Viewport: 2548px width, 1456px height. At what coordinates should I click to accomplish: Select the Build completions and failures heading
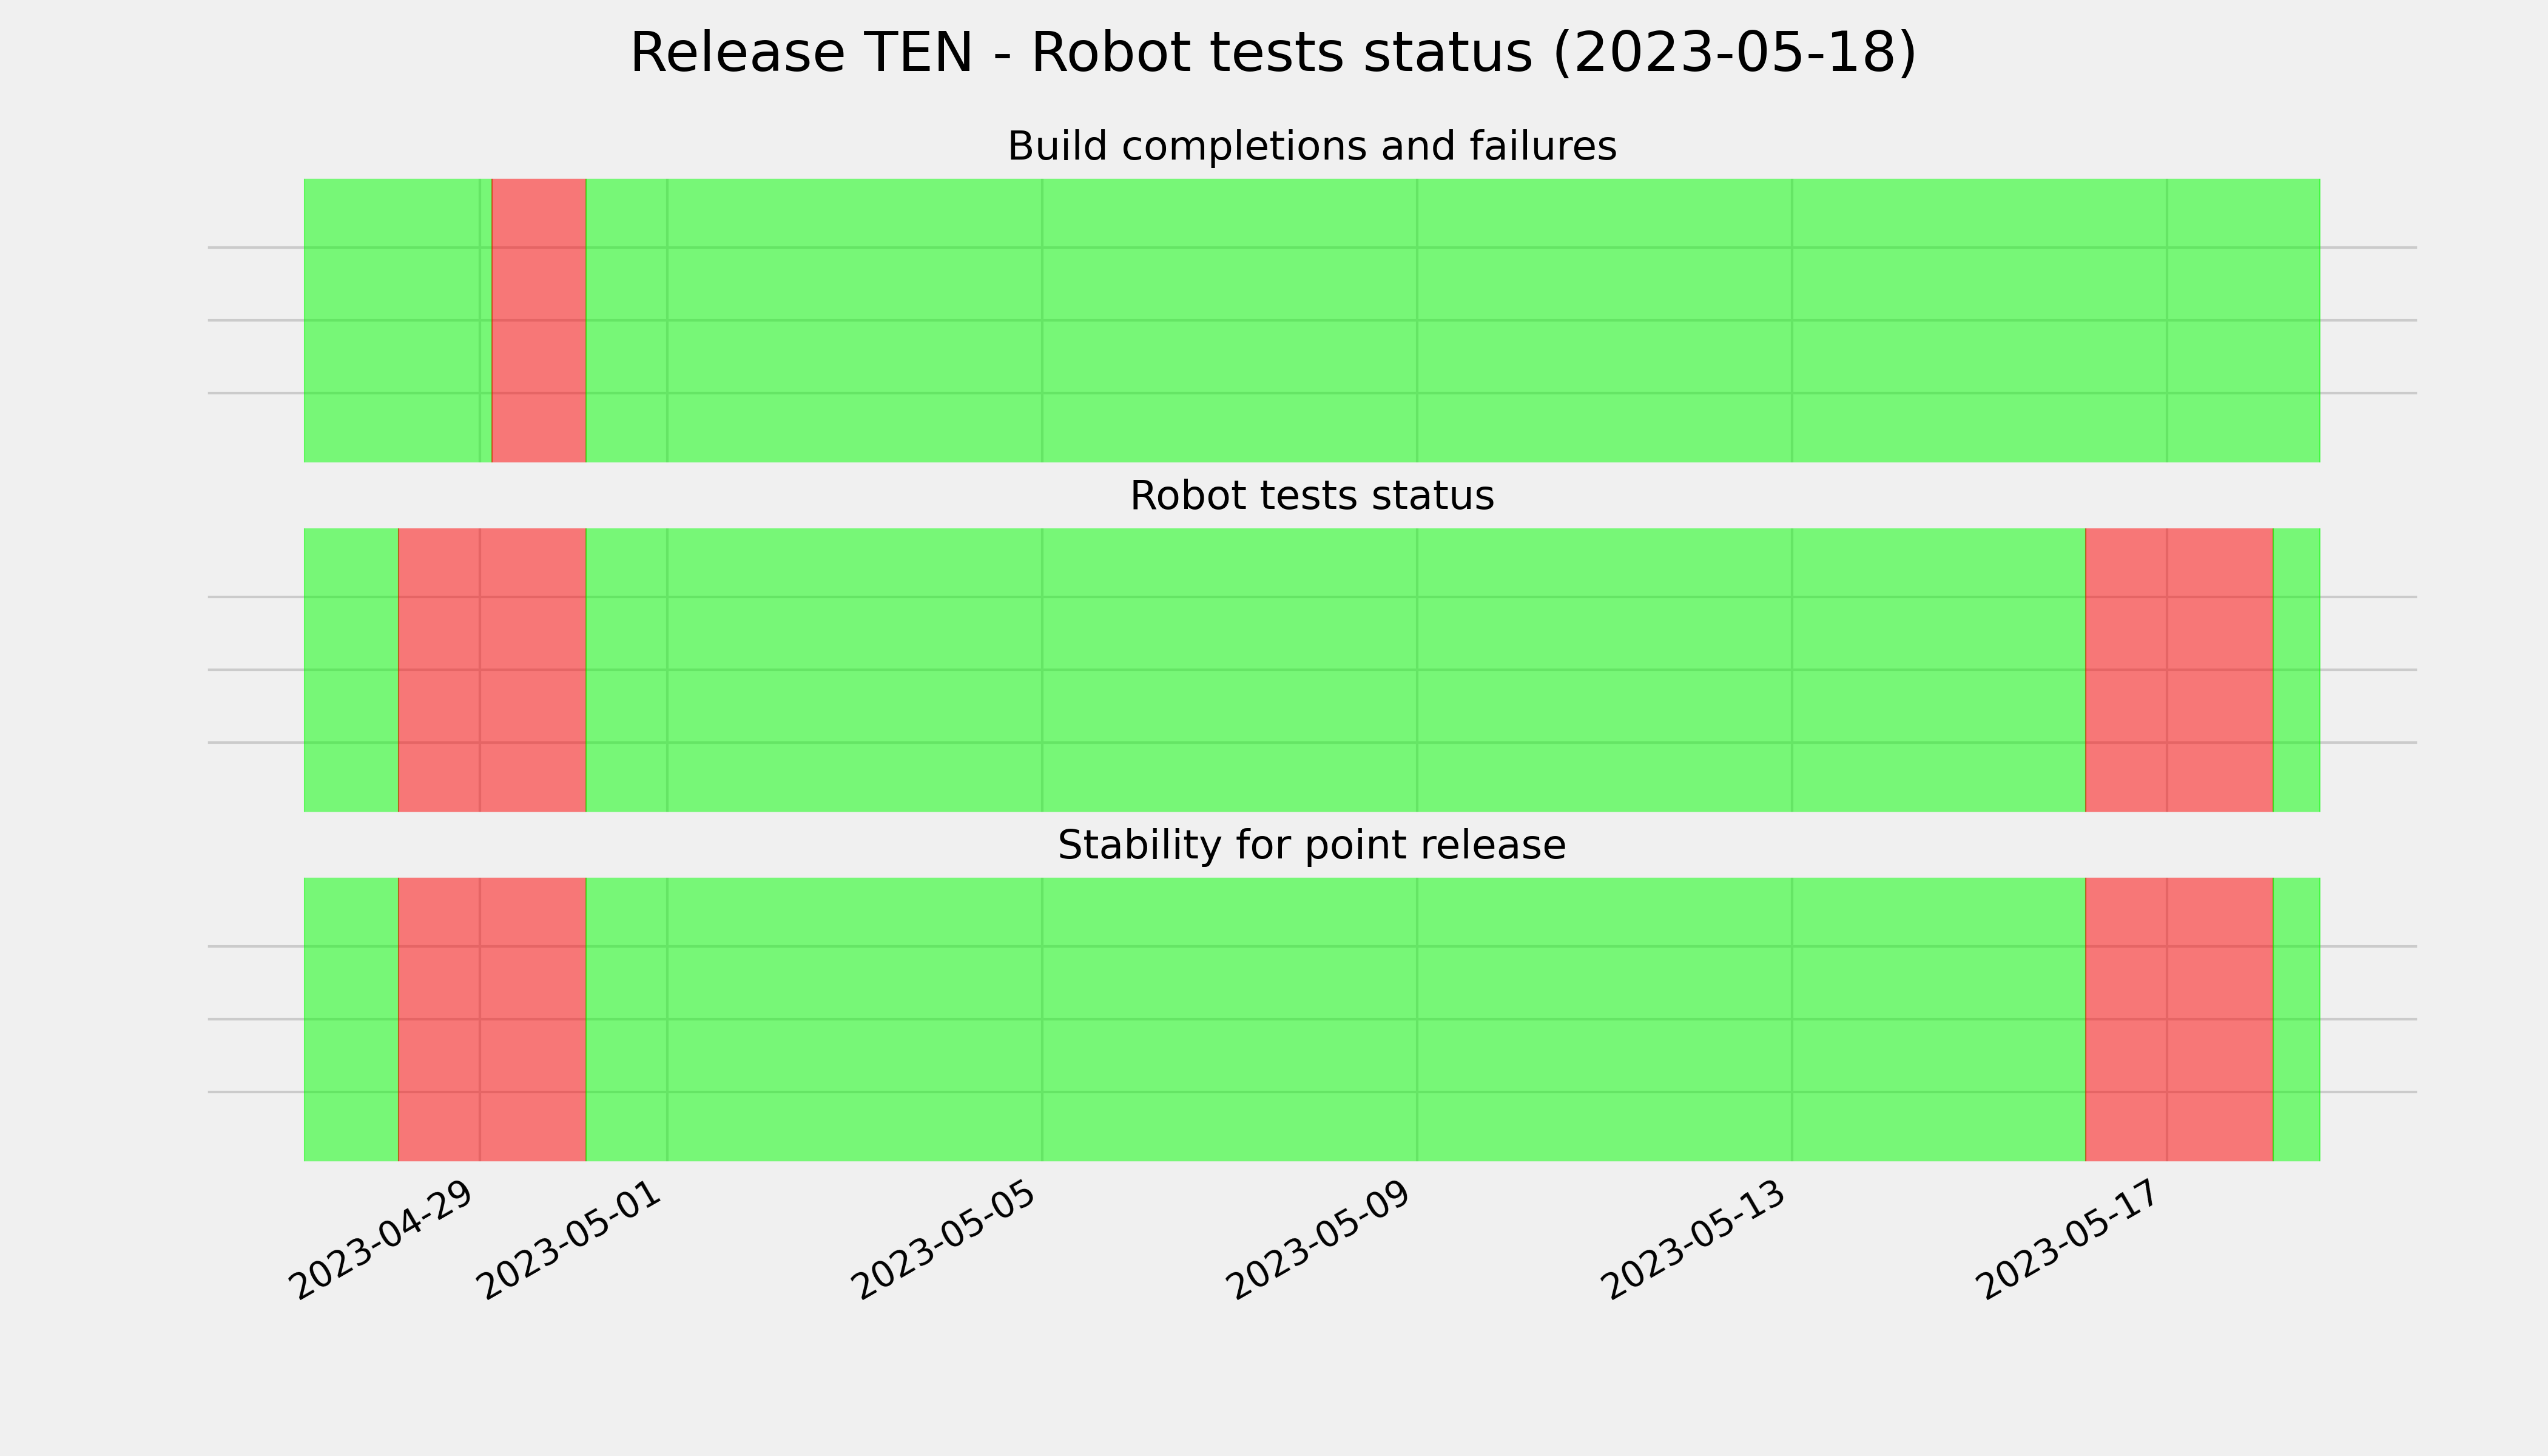coord(1311,146)
